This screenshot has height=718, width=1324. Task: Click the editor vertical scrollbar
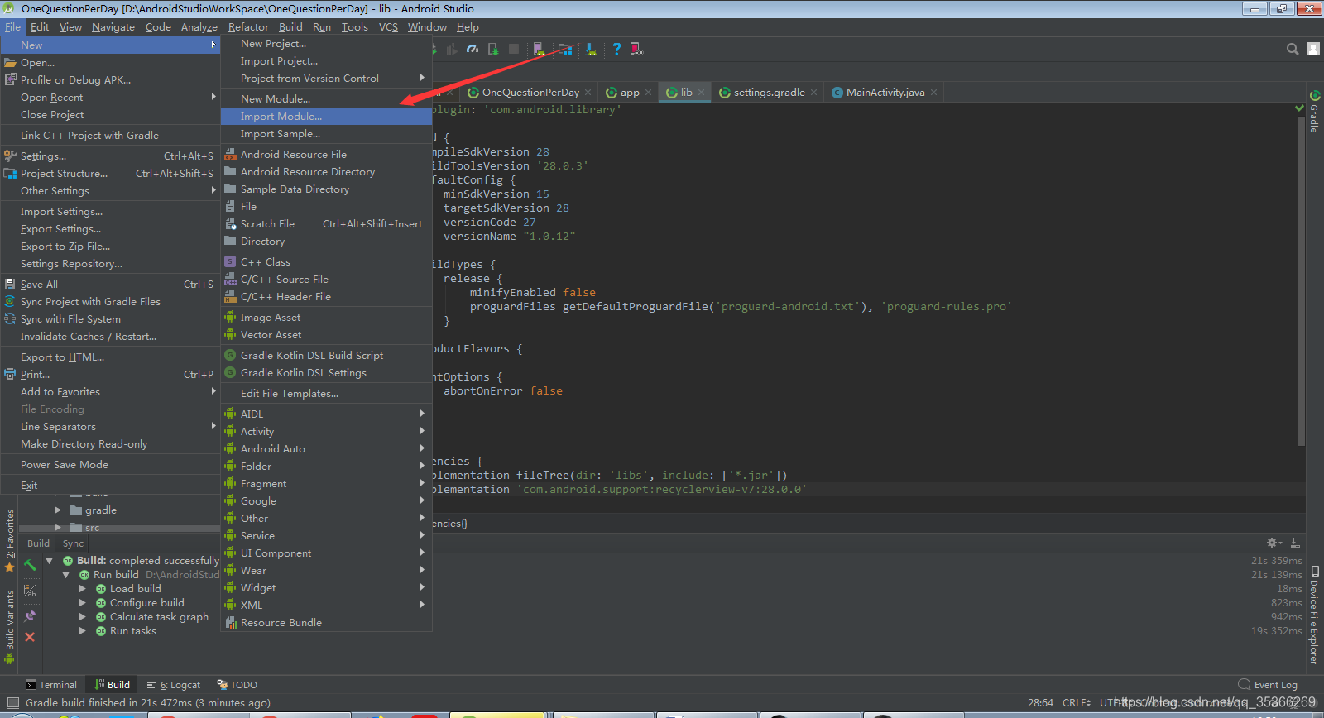pos(1301,281)
